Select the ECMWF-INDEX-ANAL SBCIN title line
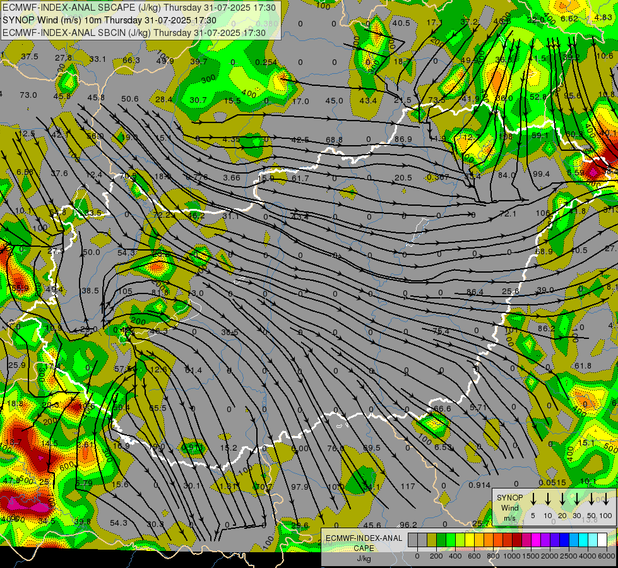Screen dimensions: 618x568 [x=134, y=33]
